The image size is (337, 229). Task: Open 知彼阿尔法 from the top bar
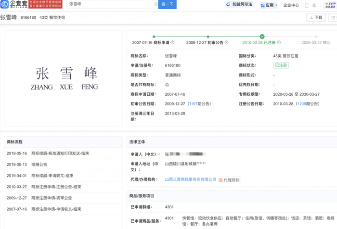pos(239,5)
